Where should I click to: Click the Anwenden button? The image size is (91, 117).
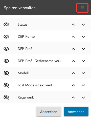click(x=76, y=112)
